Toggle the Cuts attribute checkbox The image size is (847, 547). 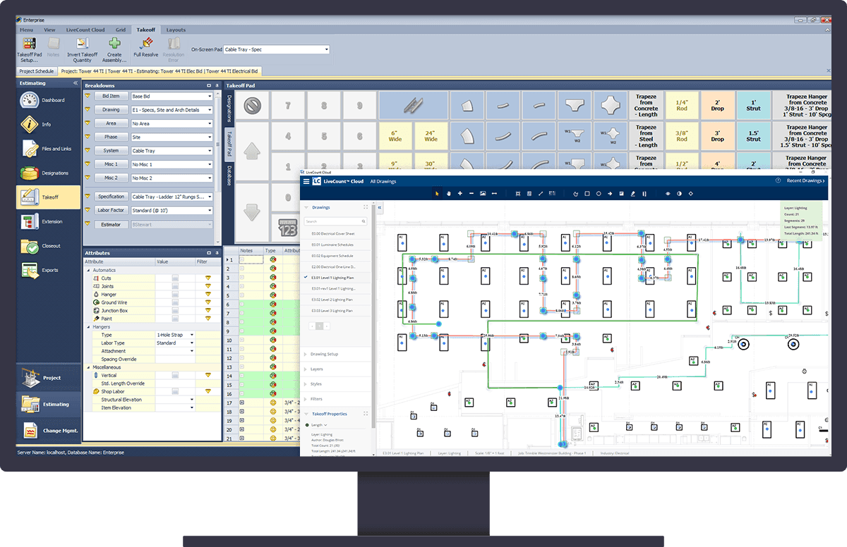pyautogui.click(x=175, y=278)
